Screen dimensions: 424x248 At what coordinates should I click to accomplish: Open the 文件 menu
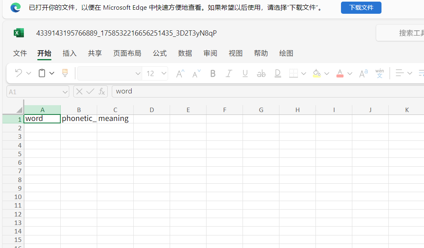[20, 53]
